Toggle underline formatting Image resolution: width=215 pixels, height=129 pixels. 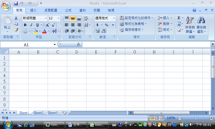(37, 25)
